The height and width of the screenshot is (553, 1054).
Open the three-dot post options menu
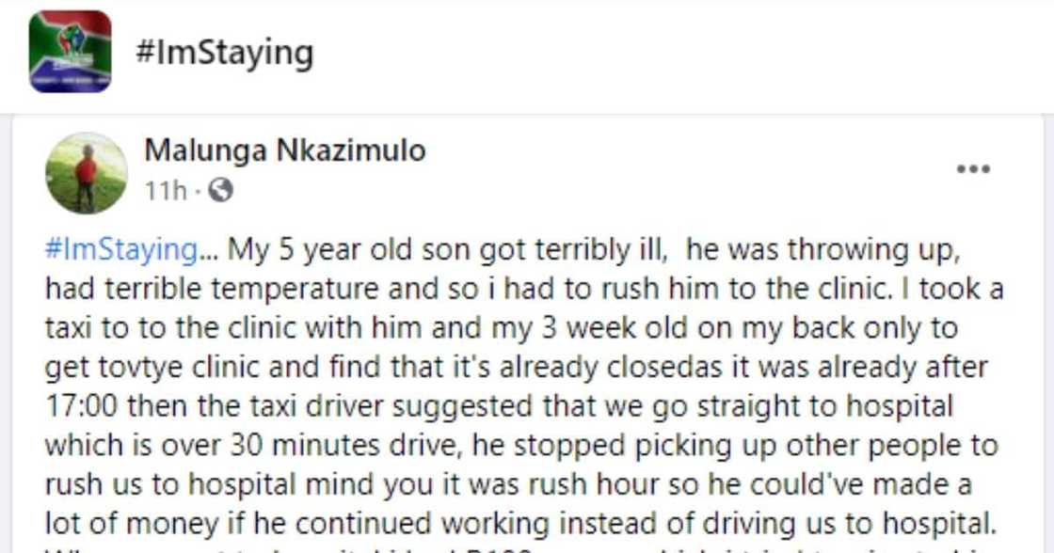[x=973, y=169]
